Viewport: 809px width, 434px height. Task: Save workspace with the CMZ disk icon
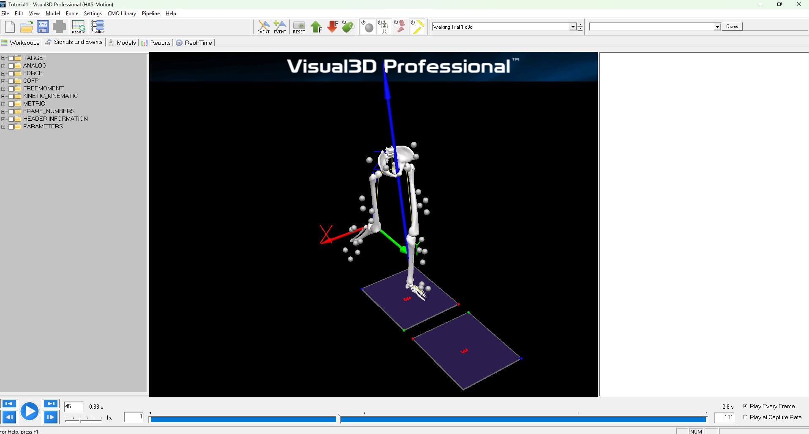coord(43,27)
